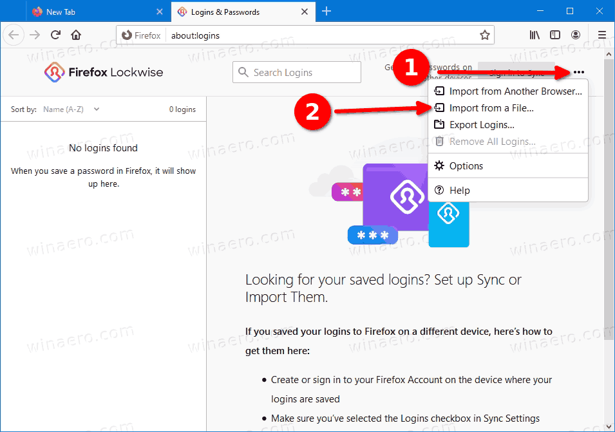Click the question mark Help icon
615x432 pixels.
point(439,191)
